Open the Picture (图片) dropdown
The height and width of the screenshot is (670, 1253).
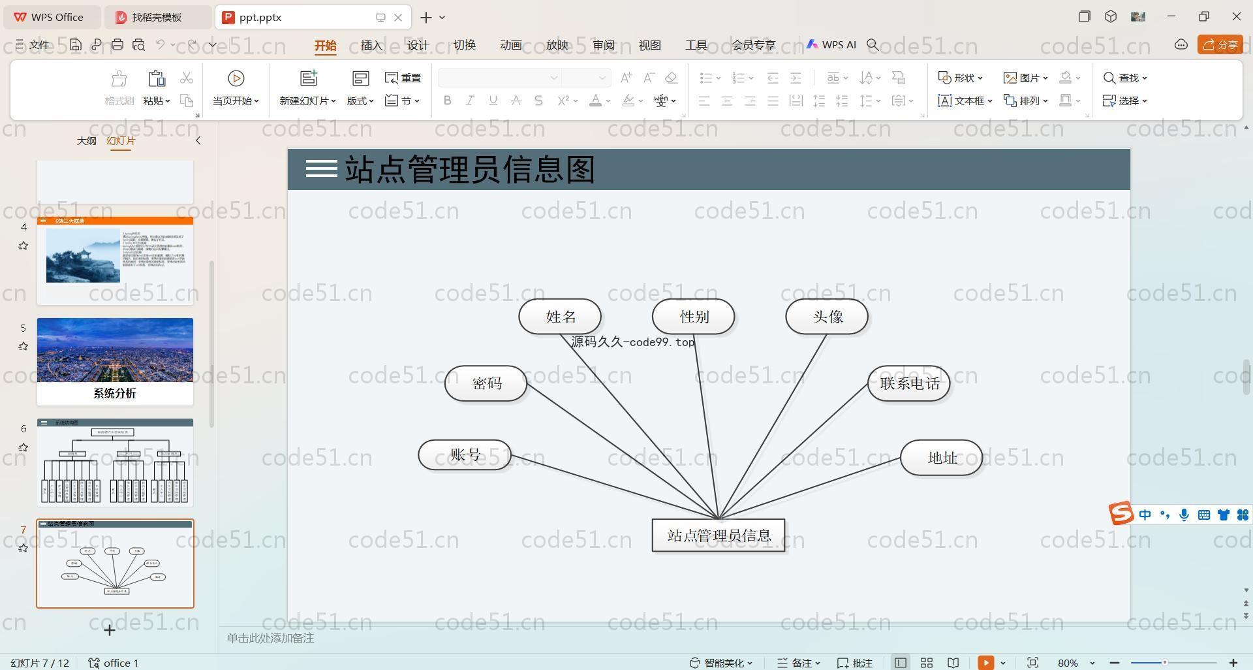(x=1025, y=78)
